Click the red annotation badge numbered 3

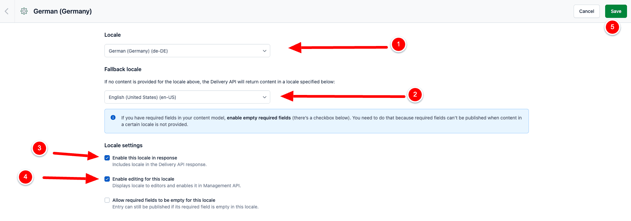click(x=39, y=148)
